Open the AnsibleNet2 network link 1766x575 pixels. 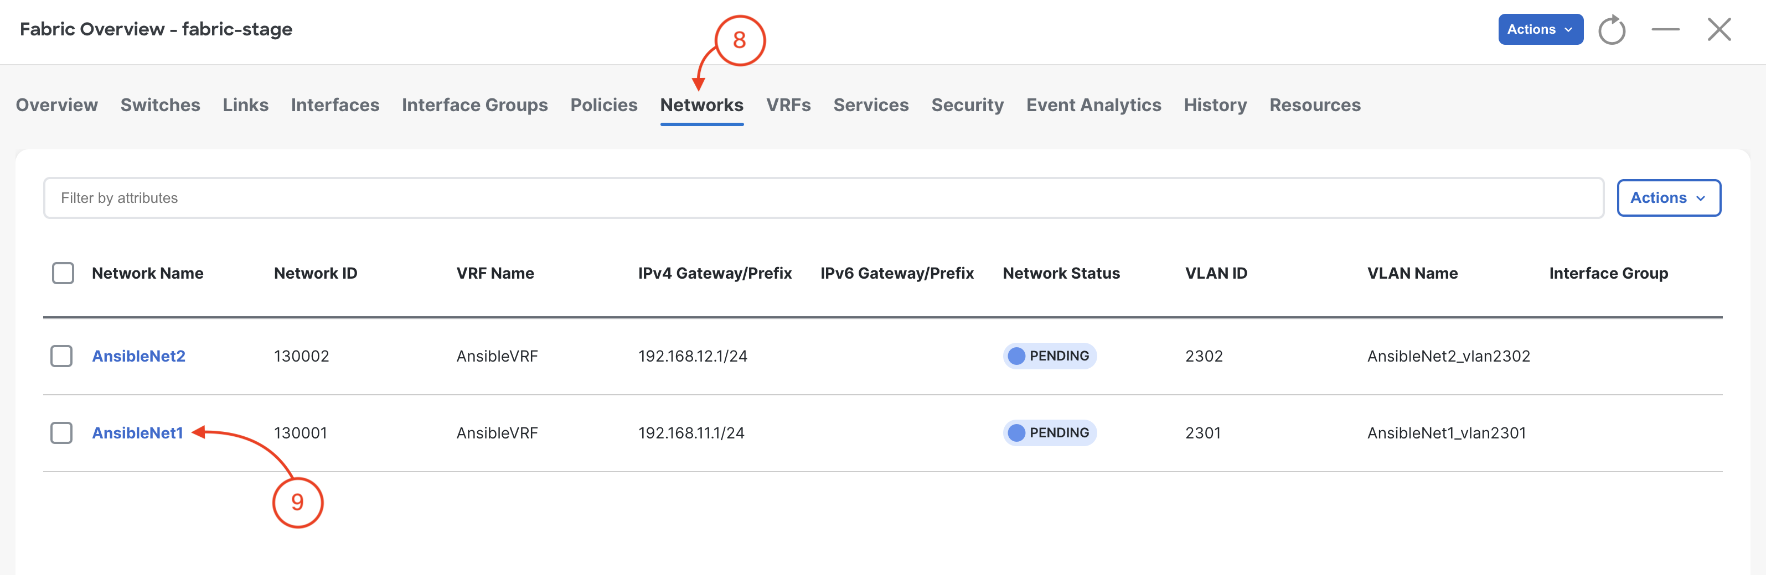pyautogui.click(x=139, y=356)
